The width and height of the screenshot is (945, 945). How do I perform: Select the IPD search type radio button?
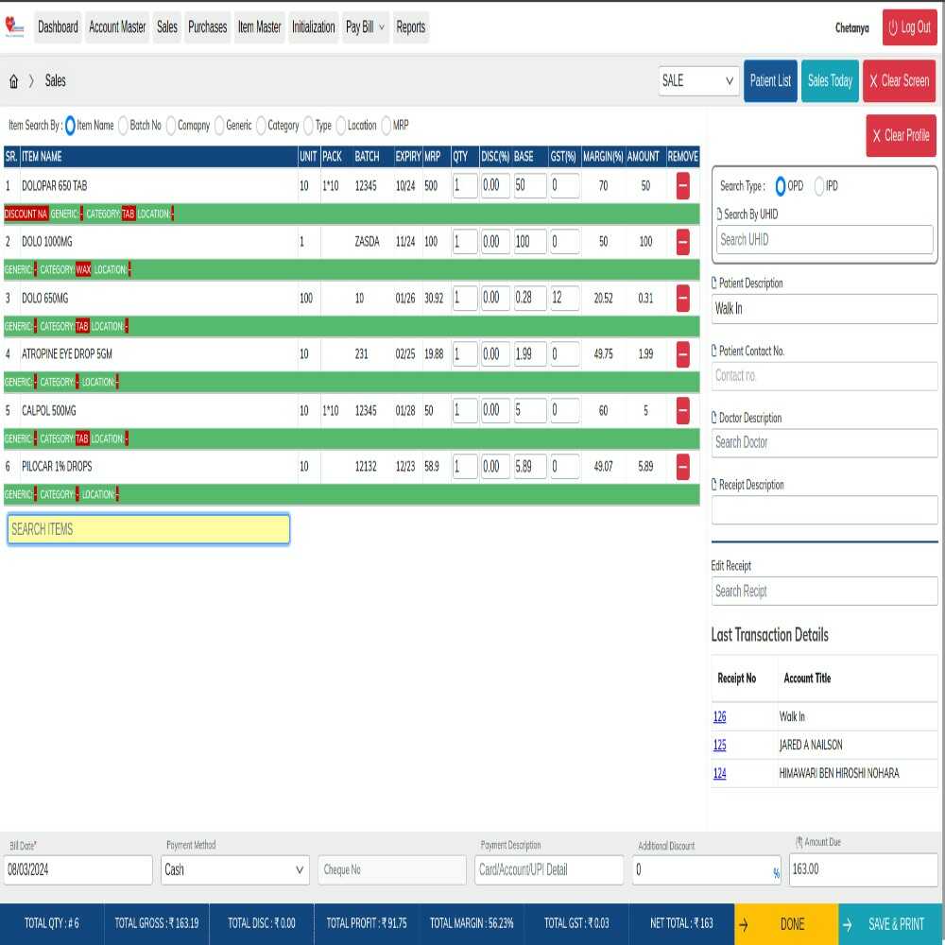819,186
